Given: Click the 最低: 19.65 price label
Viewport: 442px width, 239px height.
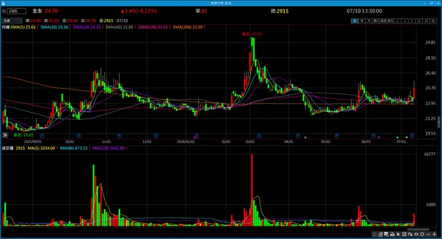Looking at the screenshot, I should click(23, 135).
